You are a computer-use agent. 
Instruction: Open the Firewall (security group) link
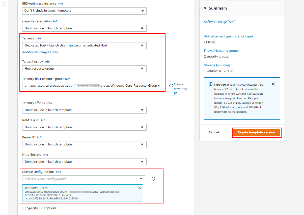(221, 50)
